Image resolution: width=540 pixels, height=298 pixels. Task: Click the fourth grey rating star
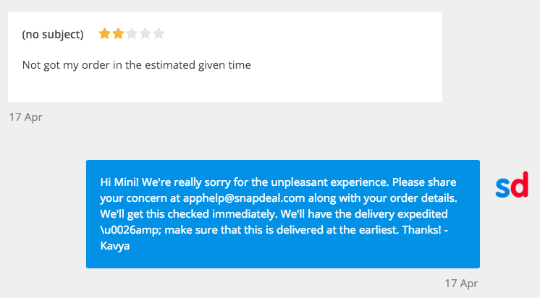tap(145, 33)
